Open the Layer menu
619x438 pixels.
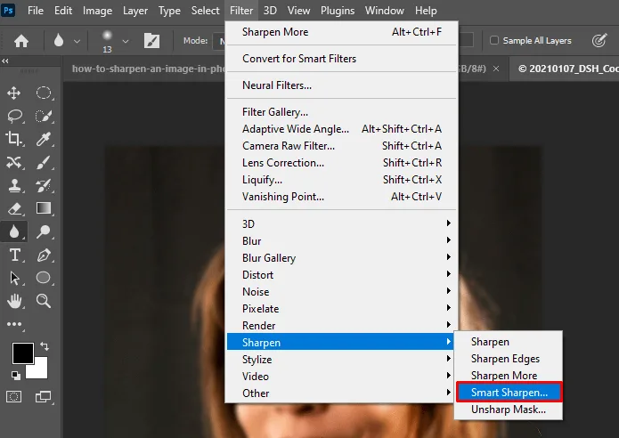(x=135, y=11)
